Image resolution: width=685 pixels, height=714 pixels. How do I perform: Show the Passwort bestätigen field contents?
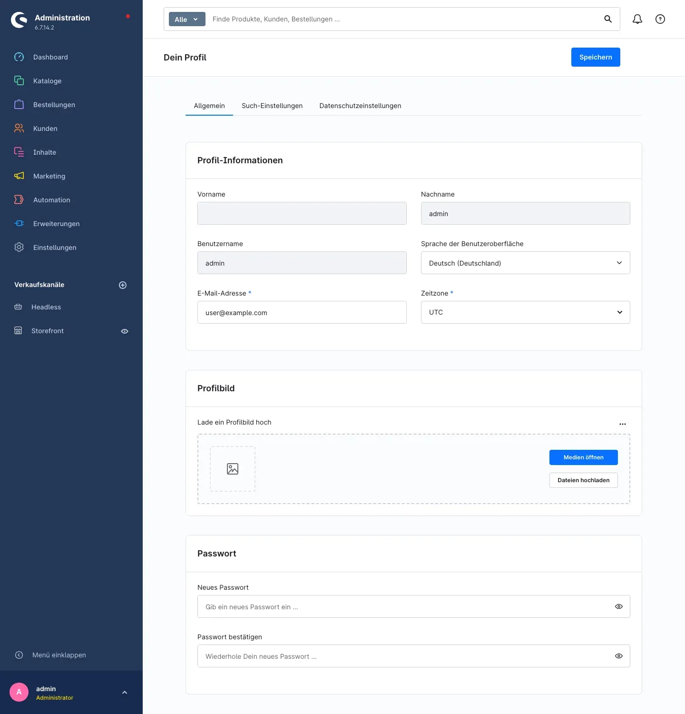[x=619, y=656]
